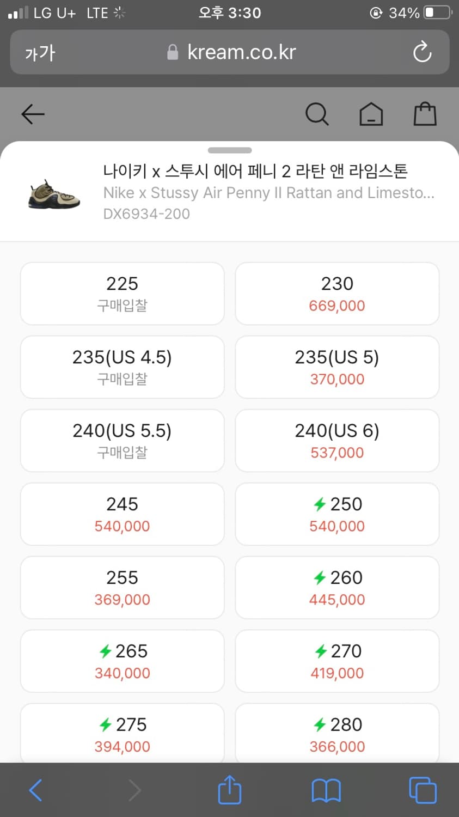Go to home via house icon
This screenshot has width=459, height=817.
[x=371, y=114]
